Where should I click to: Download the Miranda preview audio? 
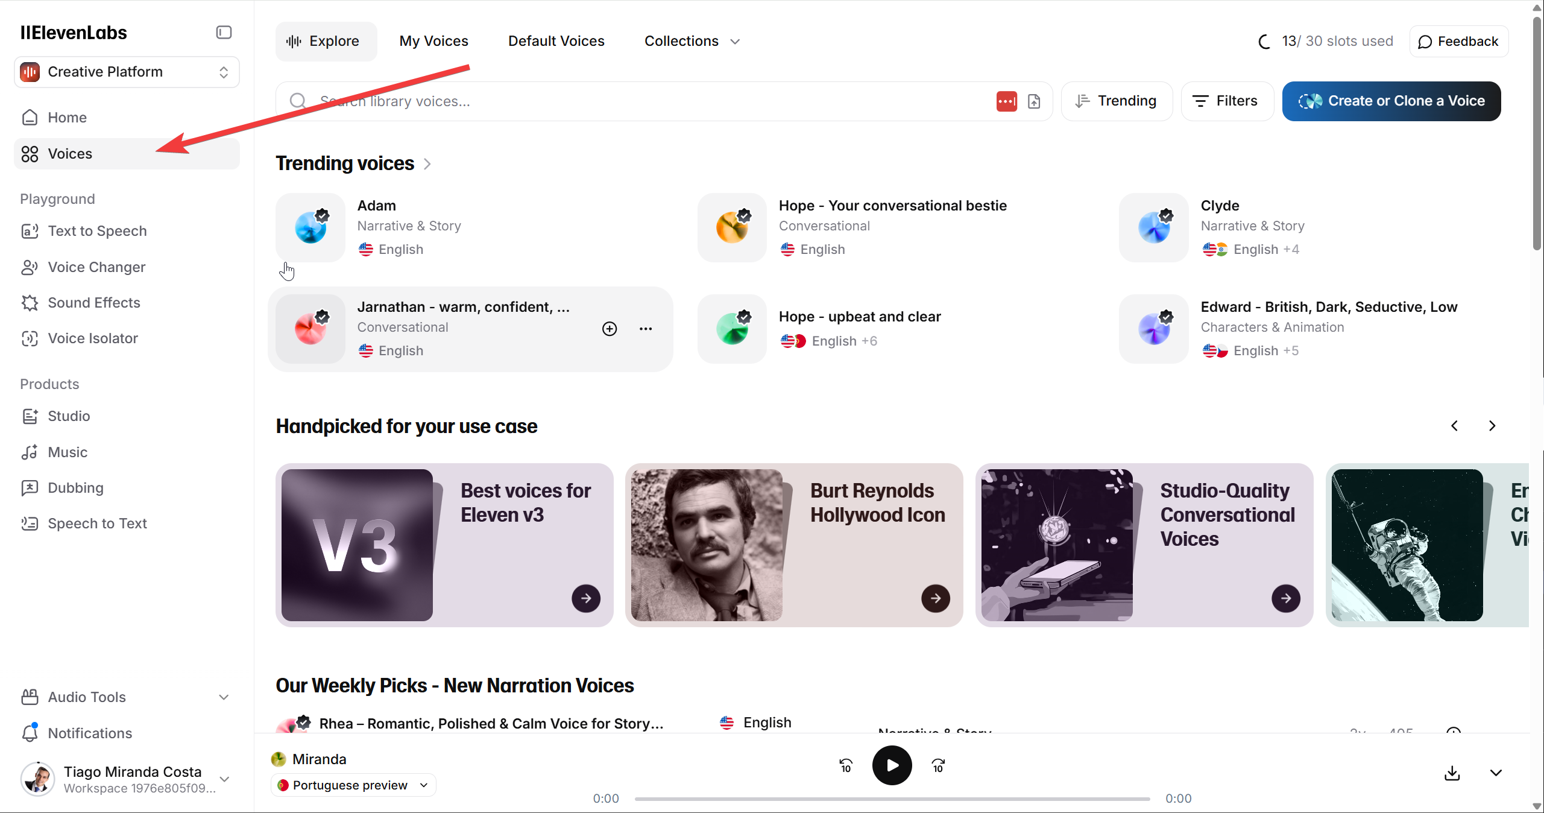1452,773
